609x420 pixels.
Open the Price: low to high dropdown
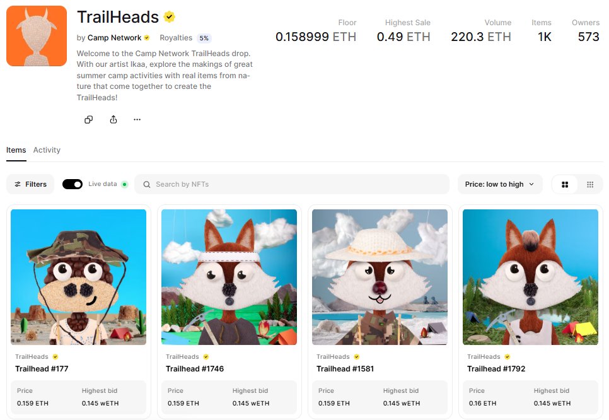(x=499, y=184)
